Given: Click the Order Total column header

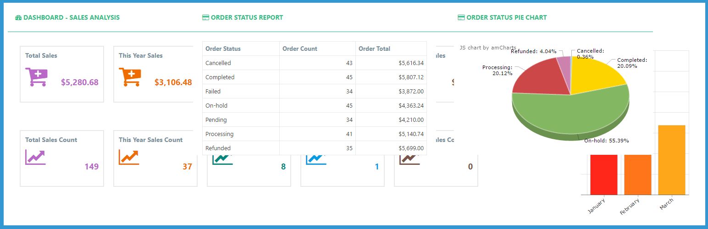Looking at the screenshot, I should pyautogui.click(x=374, y=49).
